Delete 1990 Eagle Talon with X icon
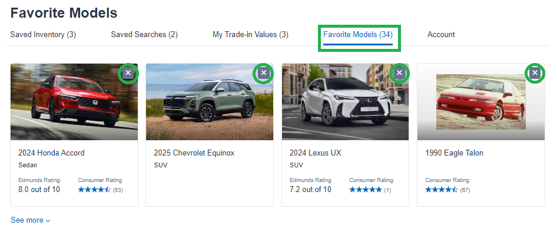557x228 pixels. tap(535, 73)
